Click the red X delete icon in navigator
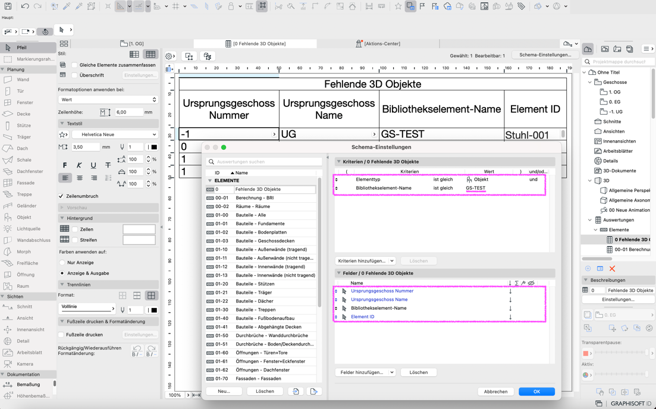The width and height of the screenshot is (656, 409). [x=612, y=269]
